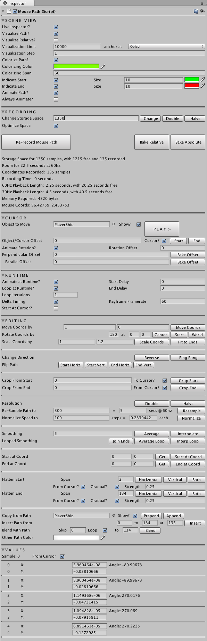This screenshot has width=207, height=641.
Task: Click the Re-record Mouse Path button
Action: point(36,142)
